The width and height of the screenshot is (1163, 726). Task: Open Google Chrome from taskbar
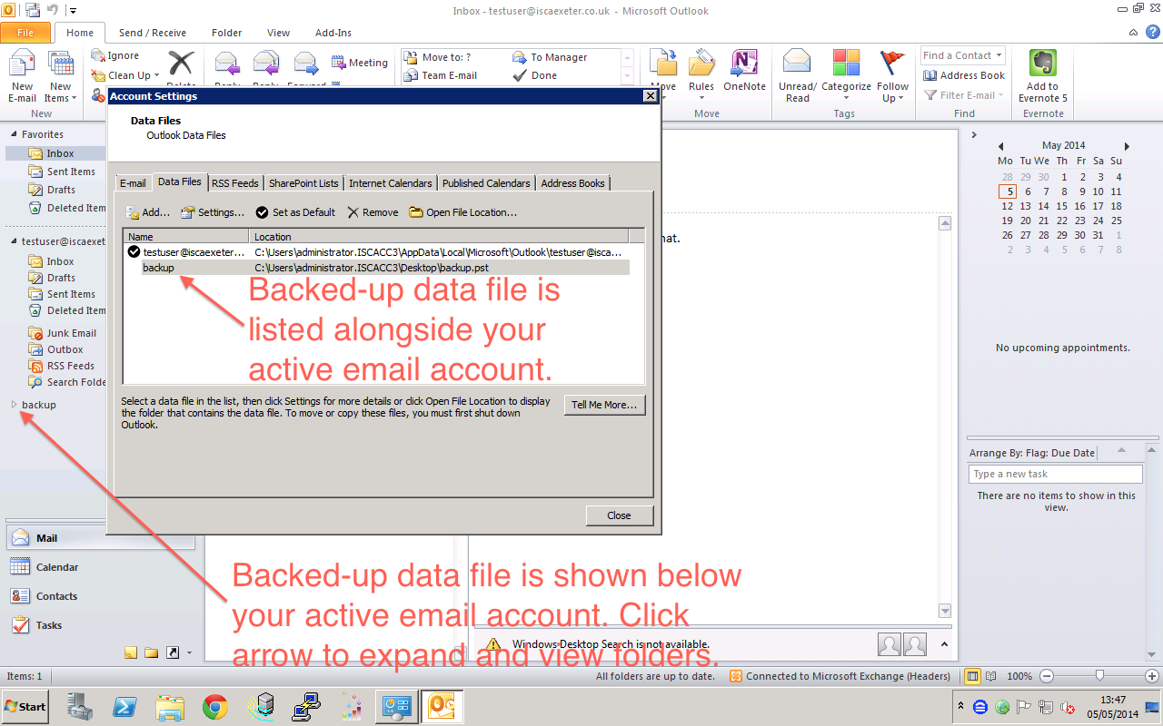point(215,706)
